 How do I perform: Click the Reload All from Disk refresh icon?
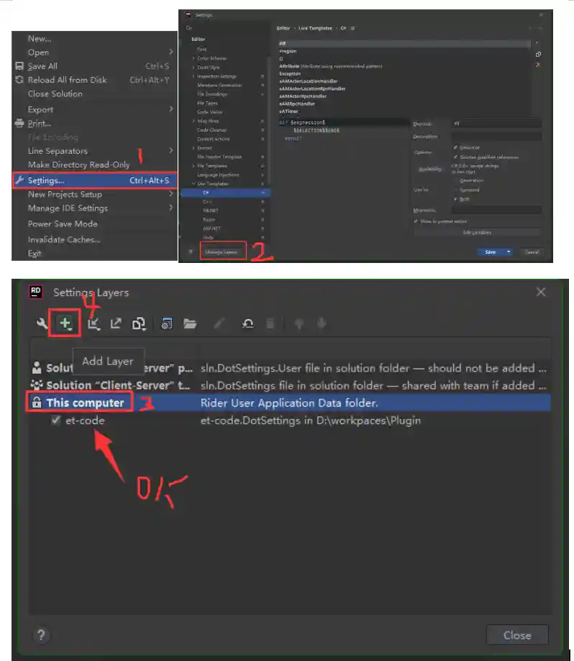click(x=19, y=80)
